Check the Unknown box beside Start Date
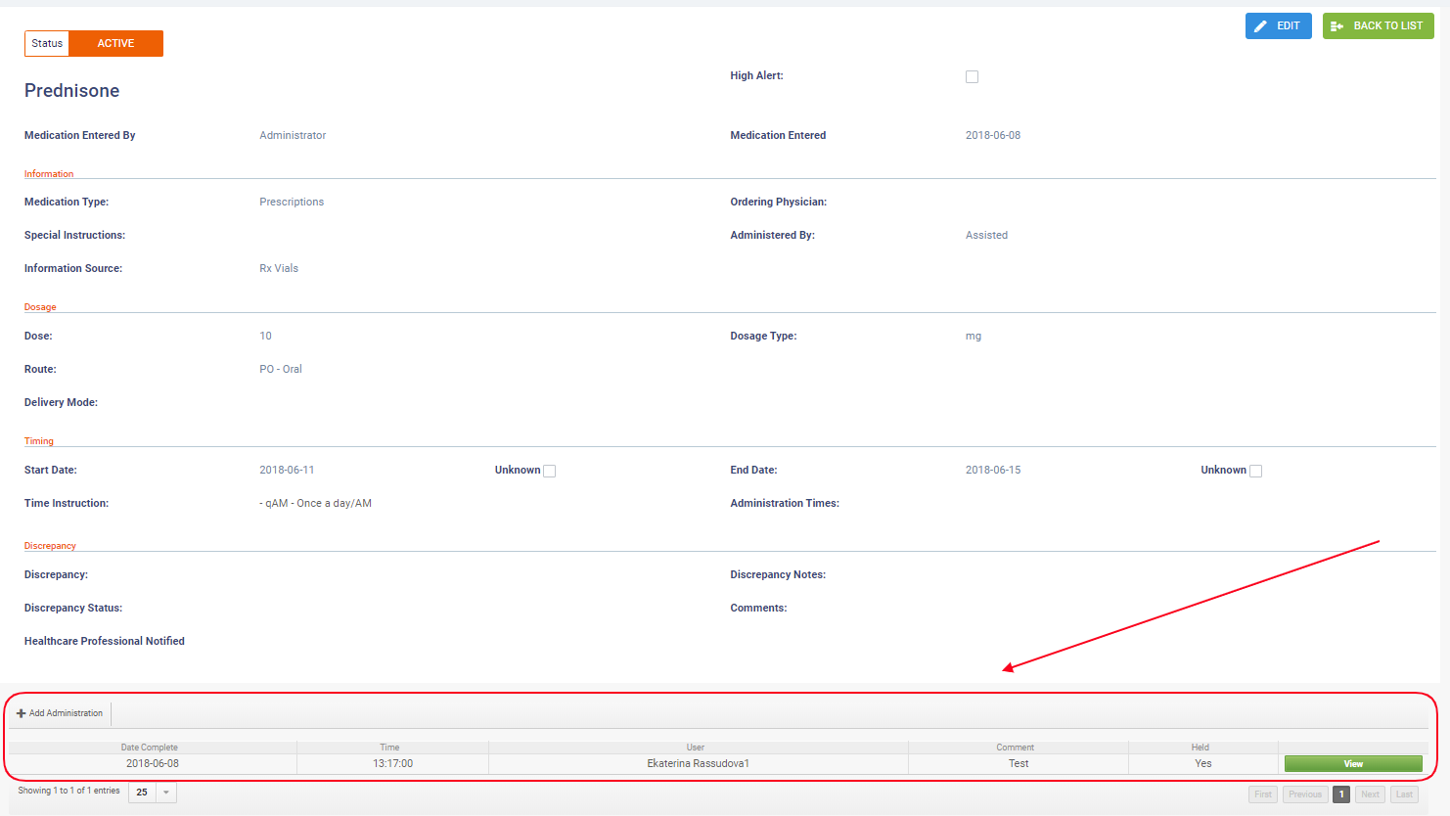Viewport: 1450px width, 816px height. [x=549, y=471]
